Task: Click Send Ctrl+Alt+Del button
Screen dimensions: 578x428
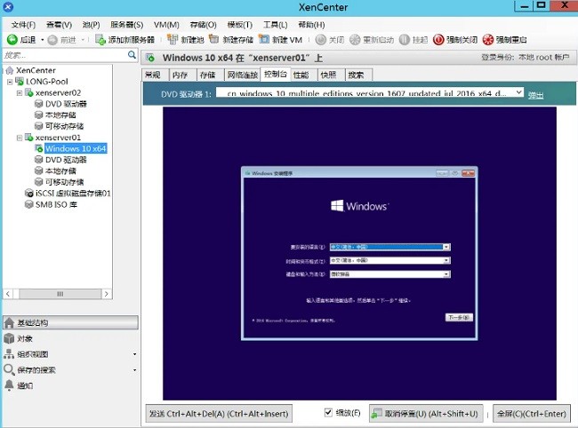Action: (x=219, y=414)
